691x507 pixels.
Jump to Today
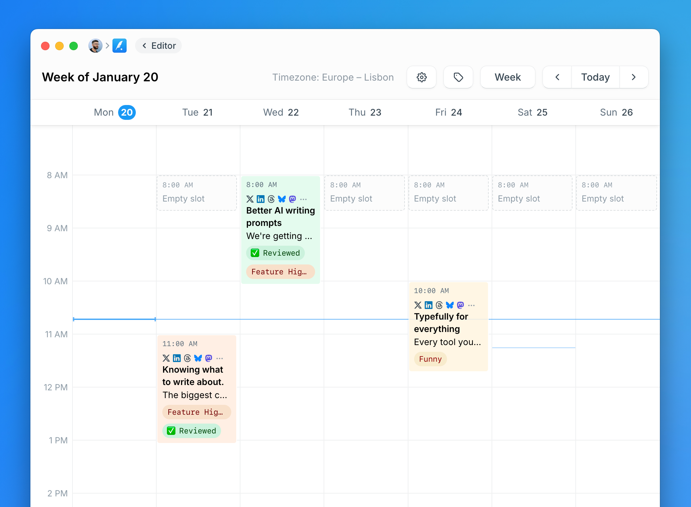click(595, 77)
